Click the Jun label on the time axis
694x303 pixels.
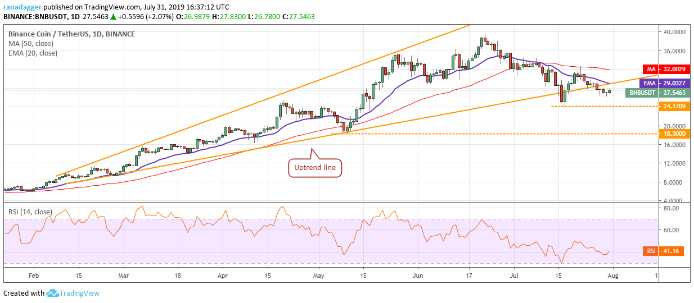click(417, 276)
